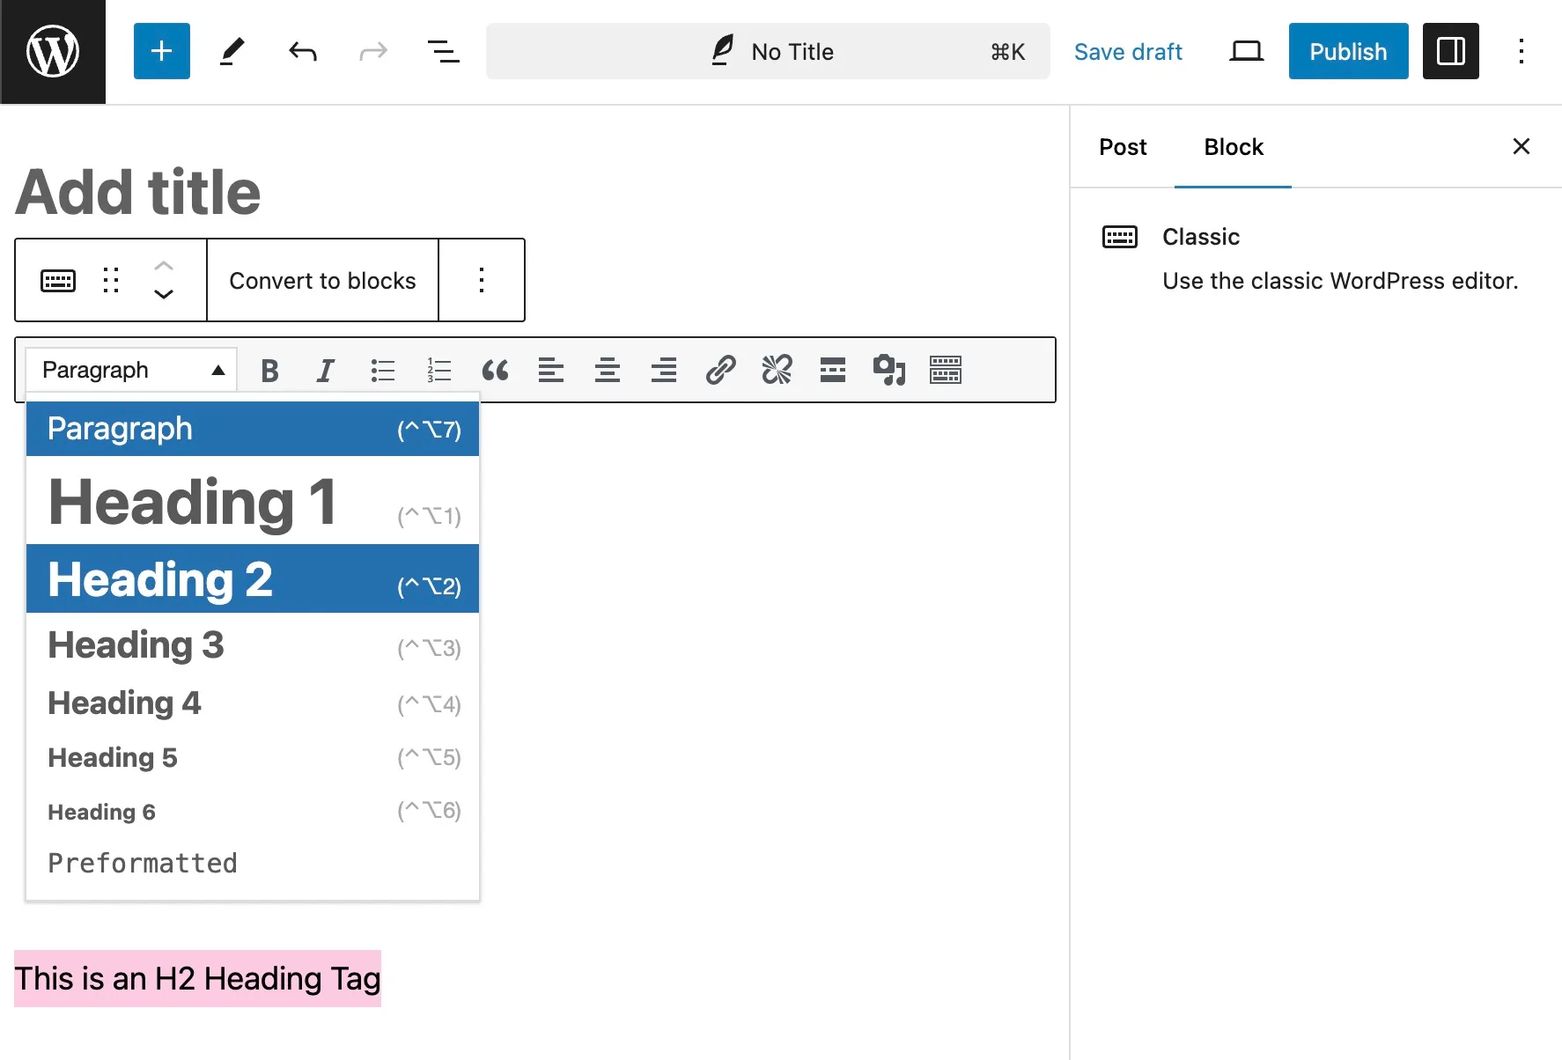Toggle the Settings sidebar panel icon
This screenshot has width=1562, height=1060.
[x=1451, y=51]
